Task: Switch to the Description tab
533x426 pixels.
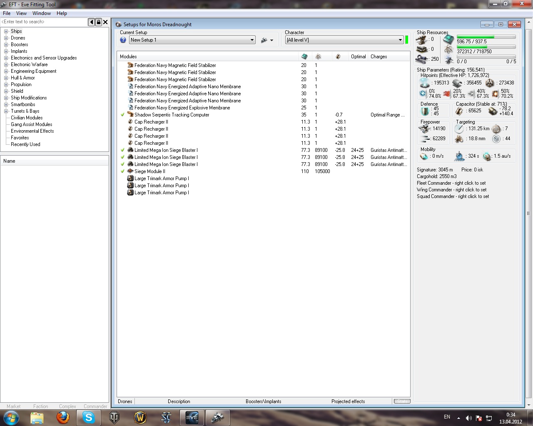Action: (179, 401)
